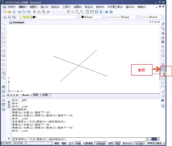Expand the ByLayer linetype dropdown
172x146 pixels.
(x=137, y=17)
